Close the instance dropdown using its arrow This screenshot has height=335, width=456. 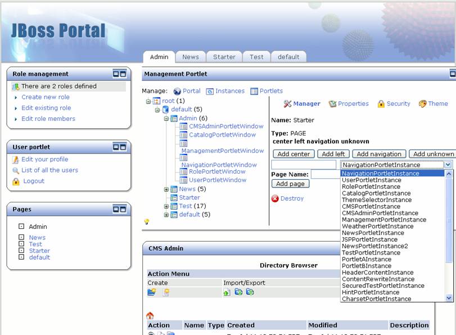pos(448,165)
